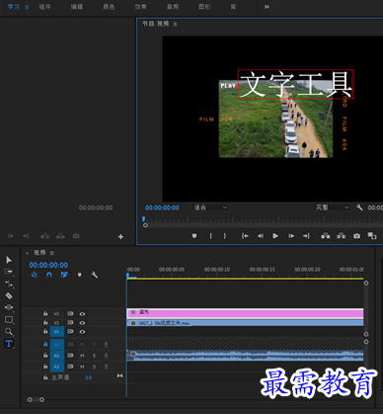Image resolution: width=383 pixels, height=414 pixels.
Task: Play the program monitor video
Action: pos(275,236)
